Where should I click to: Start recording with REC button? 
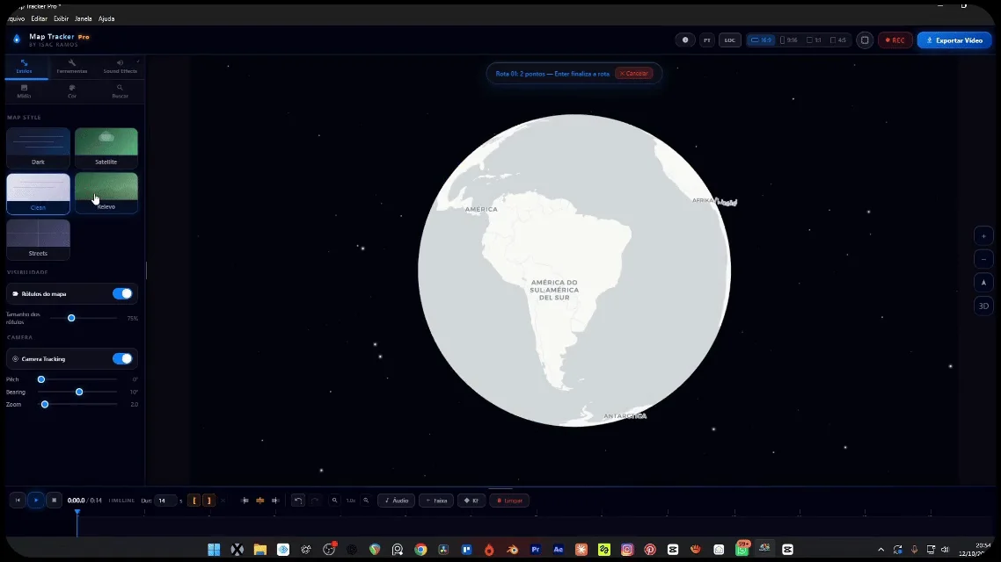tap(895, 40)
